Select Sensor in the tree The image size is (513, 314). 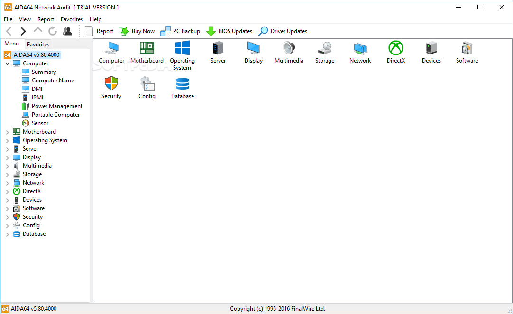[36, 123]
